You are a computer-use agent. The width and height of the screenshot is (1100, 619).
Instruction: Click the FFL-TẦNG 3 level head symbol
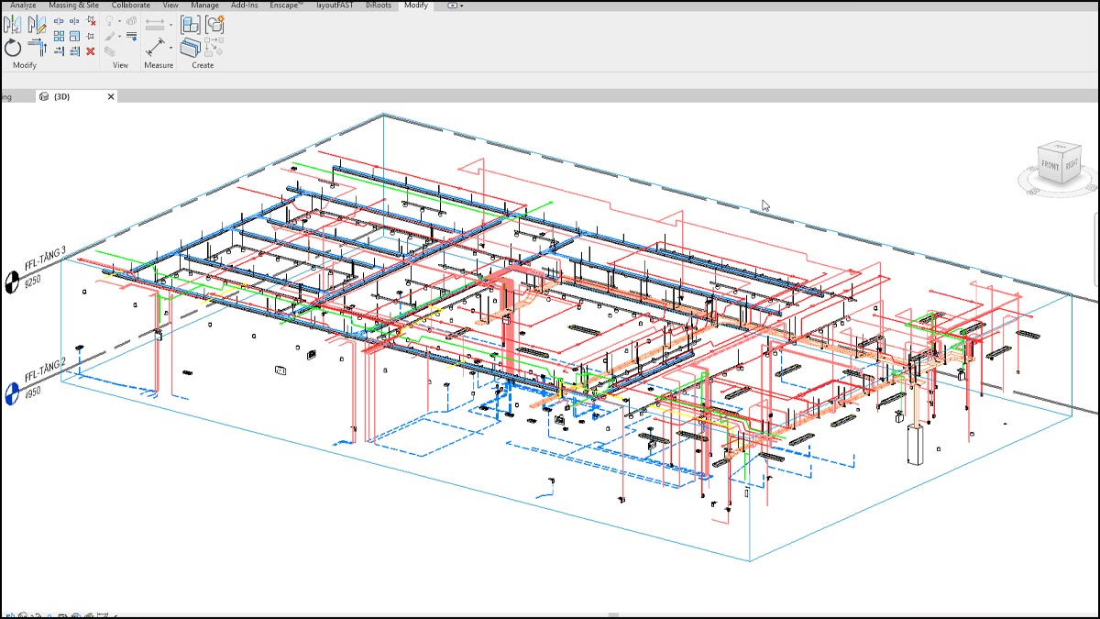(13, 282)
